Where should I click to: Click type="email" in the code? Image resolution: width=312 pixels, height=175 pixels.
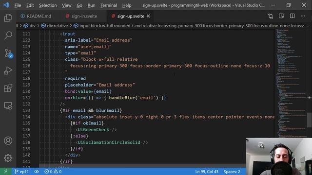point(80,53)
